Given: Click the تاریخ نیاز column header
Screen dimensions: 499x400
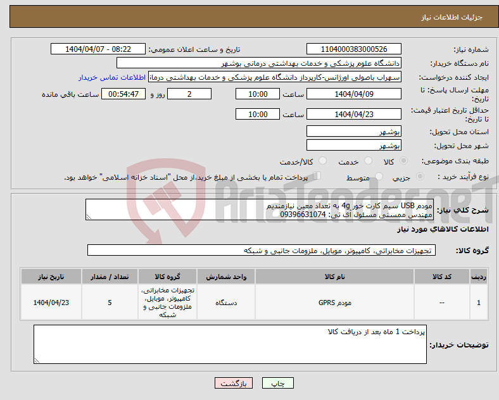Looking at the screenshot, I should [x=51, y=277].
